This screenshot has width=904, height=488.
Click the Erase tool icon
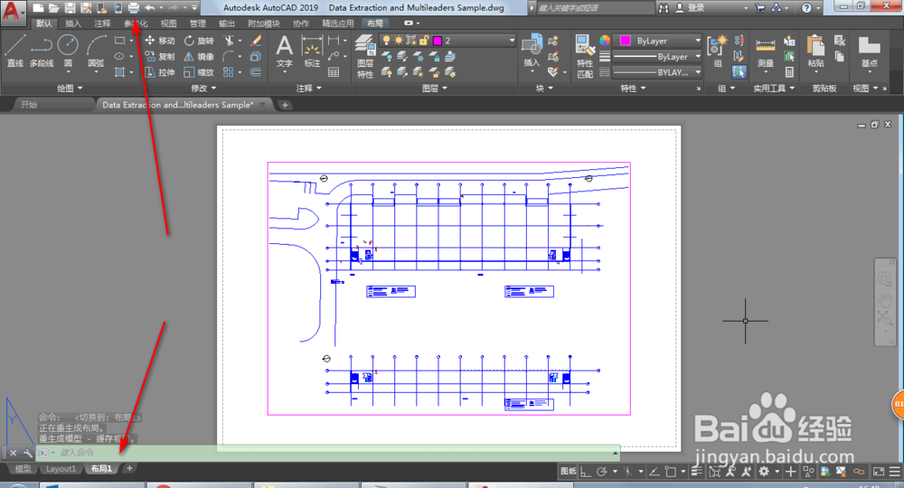[256, 41]
